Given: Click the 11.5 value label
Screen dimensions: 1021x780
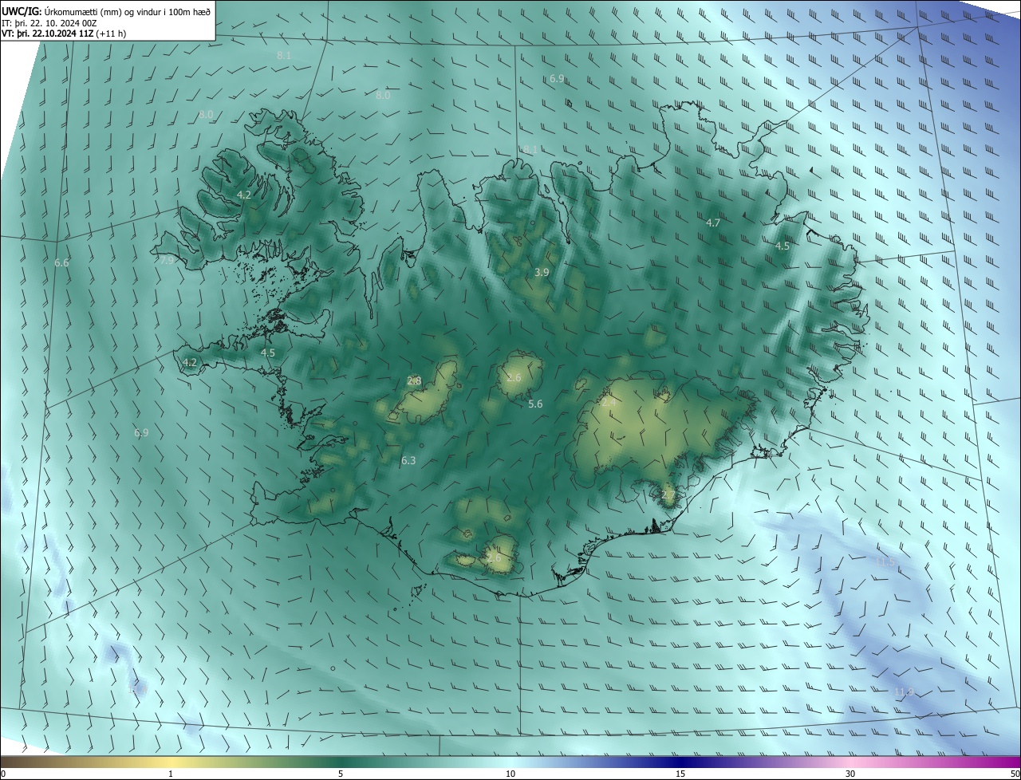Looking at the screenshot, I should pos(885,563).
